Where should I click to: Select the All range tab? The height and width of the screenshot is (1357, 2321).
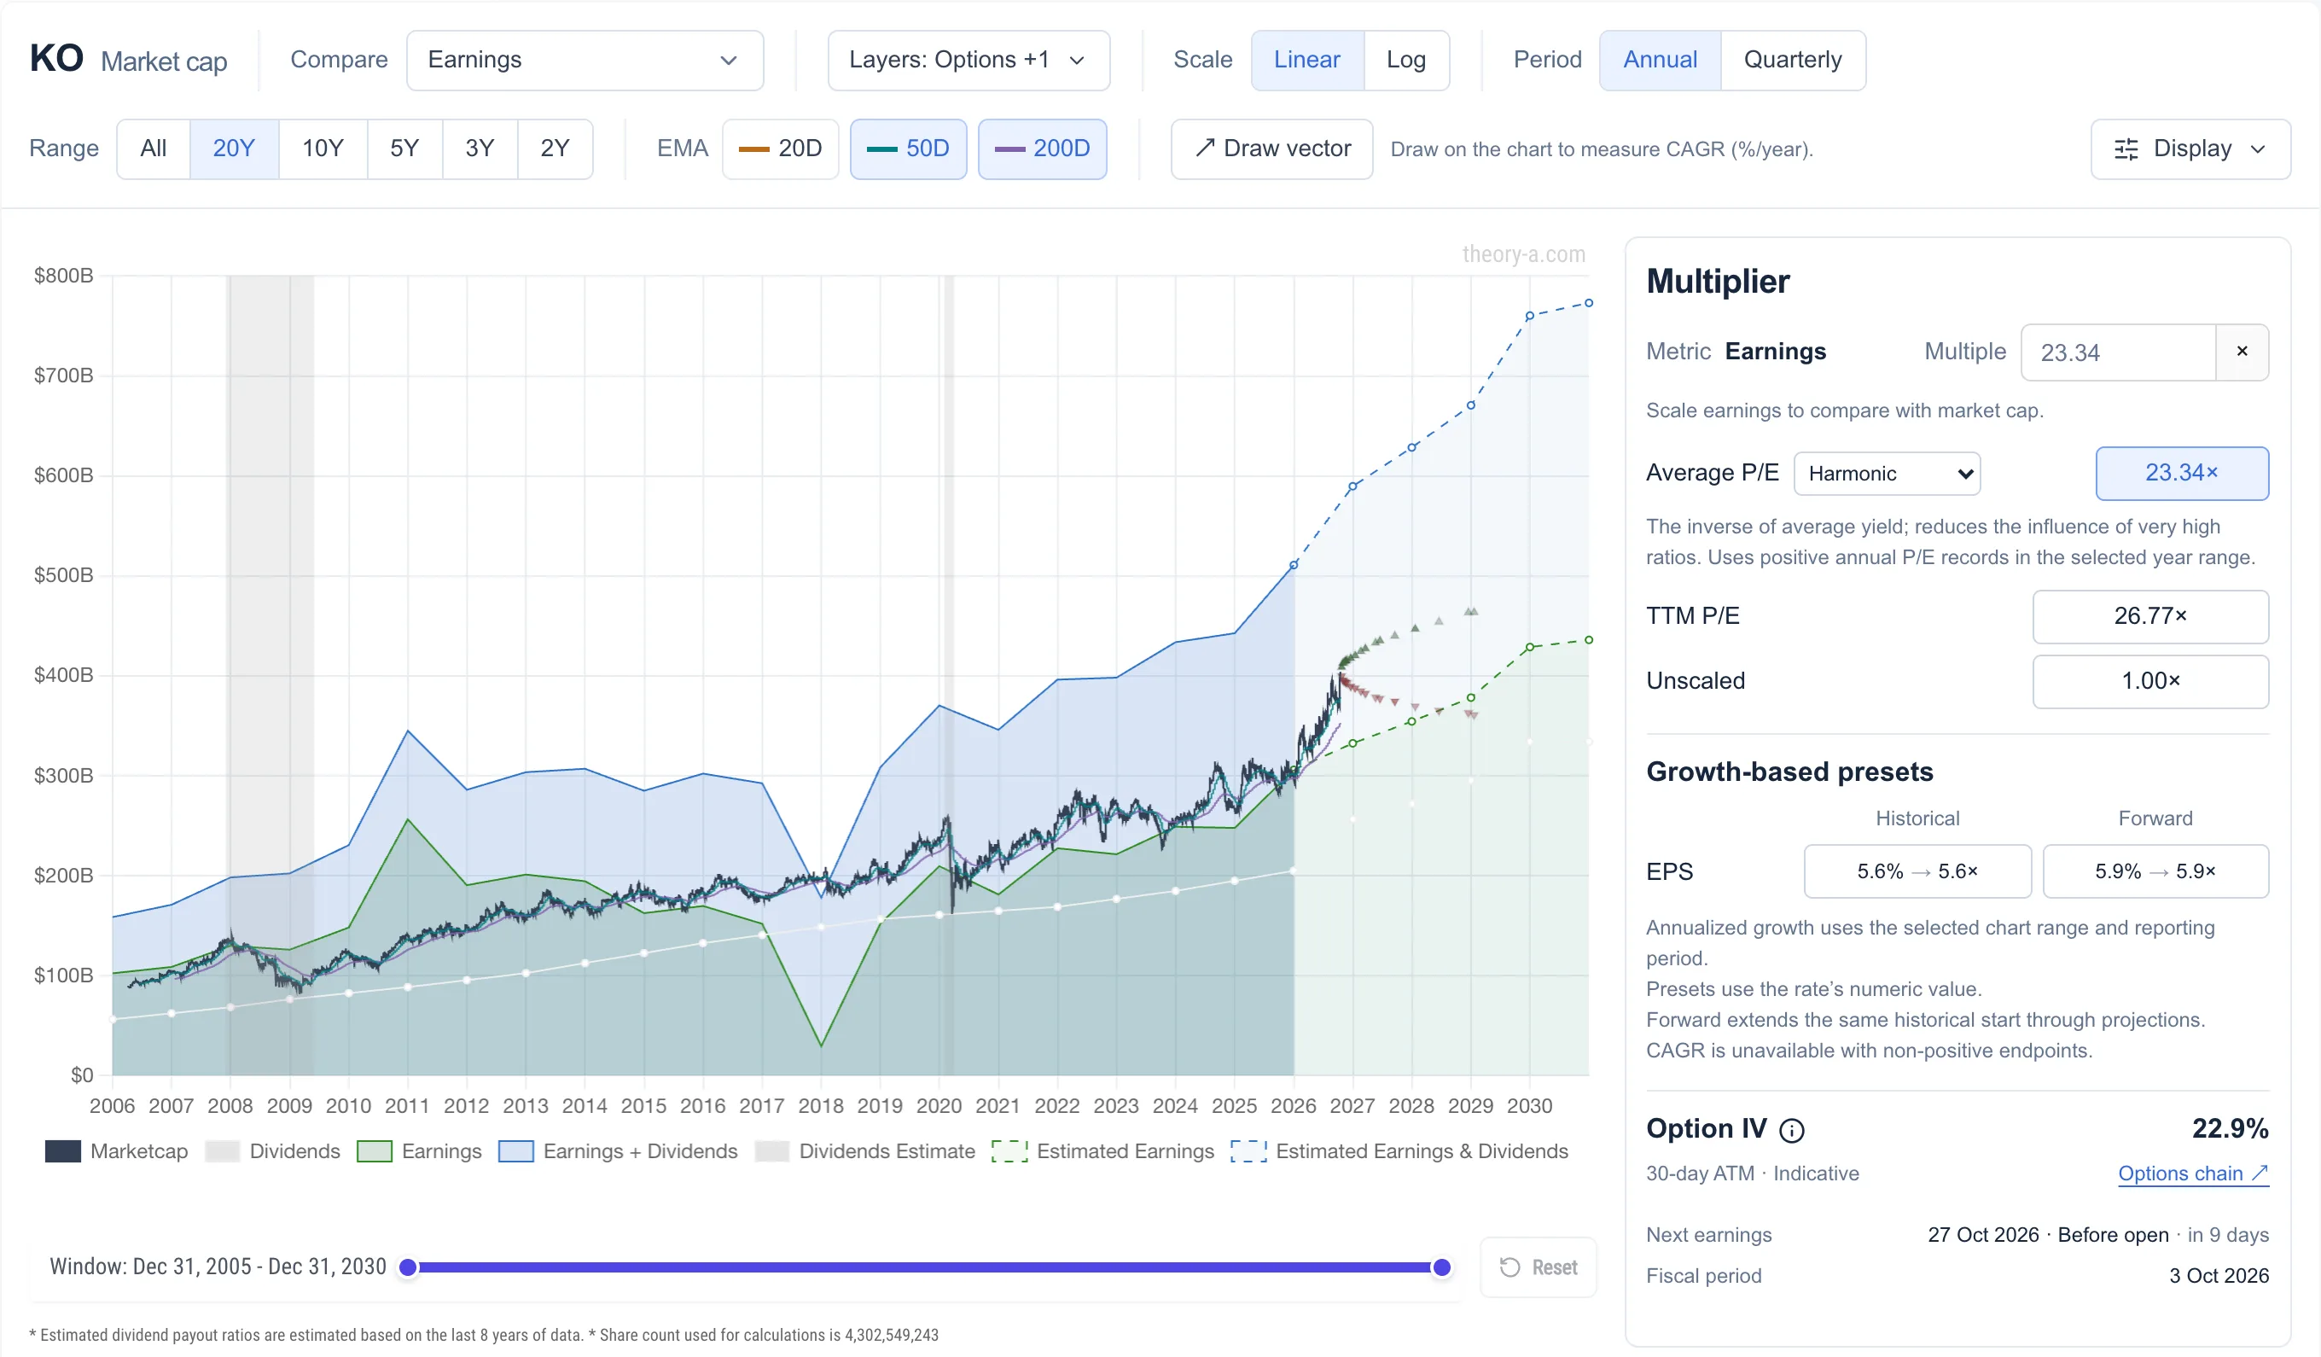click(x=154, y=149)
